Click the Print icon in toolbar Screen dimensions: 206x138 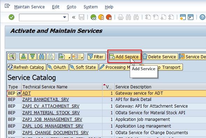coord(120,17)
